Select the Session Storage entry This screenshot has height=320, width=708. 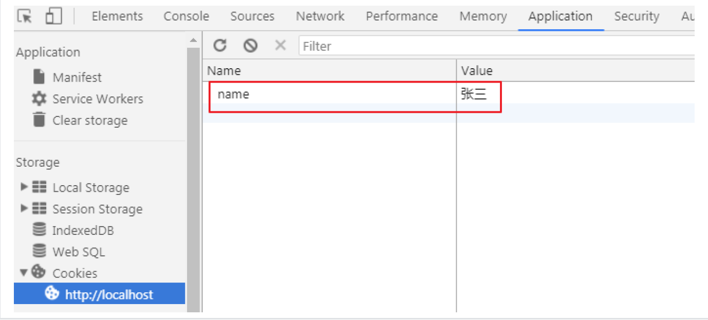pyautogui.click(x=98, y=209)
